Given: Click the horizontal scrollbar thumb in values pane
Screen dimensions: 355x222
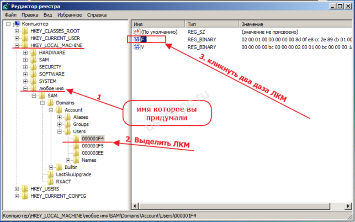Looking at the screenshot, I should pos(234,206).
